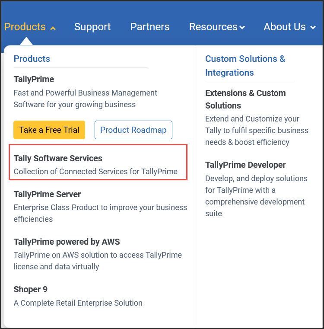Image resolution: width=324 pixels, height=329 pixels.
Task: Open the TallyPrime product link
Action: click(x=34, y=79)
